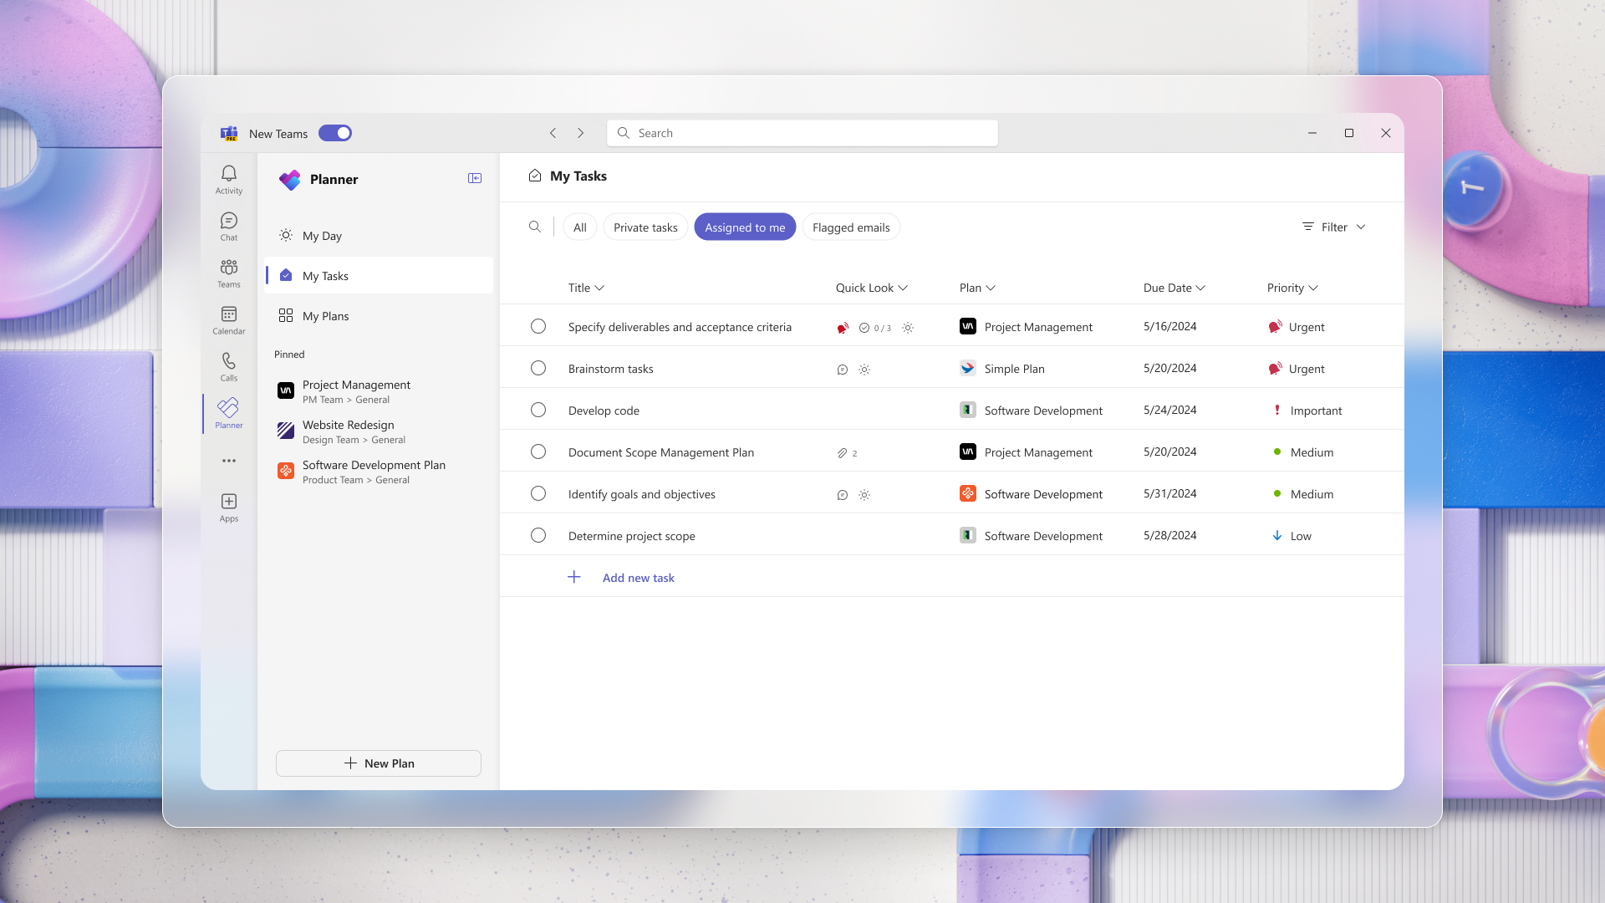Open the Title sort dropdown
Screen dimensions: 1605x903
click(586, 288)
